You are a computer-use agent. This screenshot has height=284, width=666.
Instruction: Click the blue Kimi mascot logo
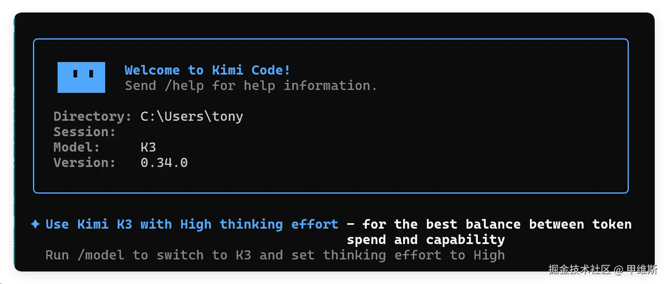[81, 77]
